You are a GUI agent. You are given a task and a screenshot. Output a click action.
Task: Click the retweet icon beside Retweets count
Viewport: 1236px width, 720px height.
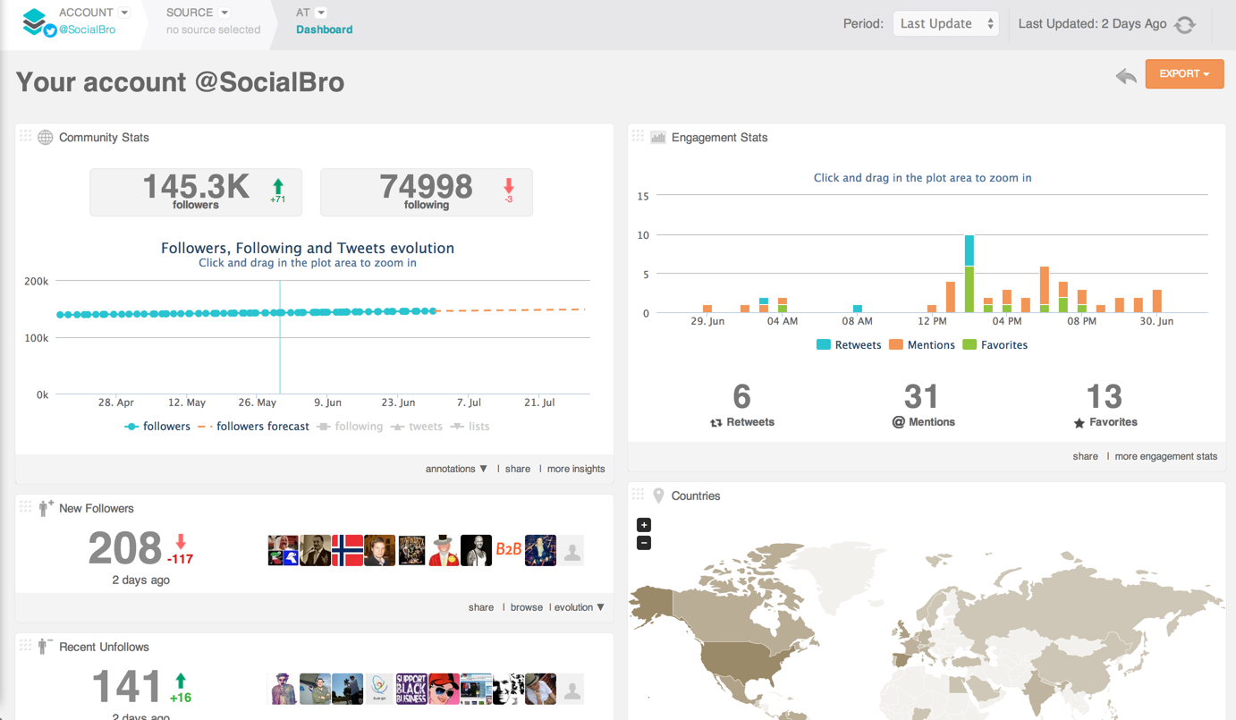click(715, 423)
